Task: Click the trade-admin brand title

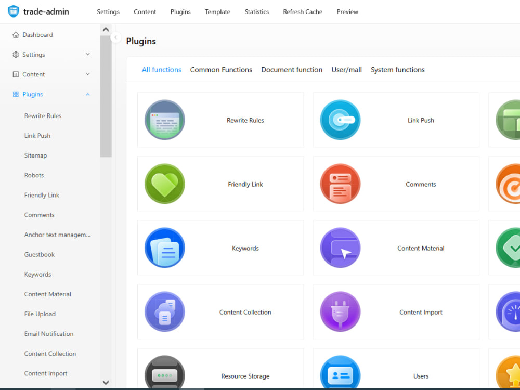Action: 46,11
